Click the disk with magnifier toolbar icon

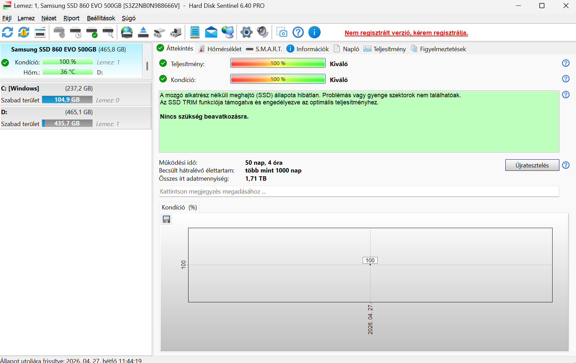tap(108, 33)
